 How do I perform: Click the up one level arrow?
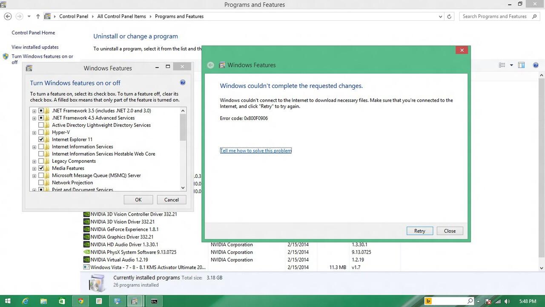click(38, 16)
